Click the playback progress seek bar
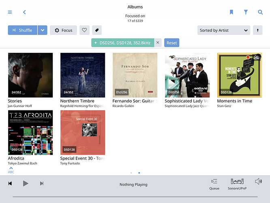The image size is (270, 203). [135, 197]
